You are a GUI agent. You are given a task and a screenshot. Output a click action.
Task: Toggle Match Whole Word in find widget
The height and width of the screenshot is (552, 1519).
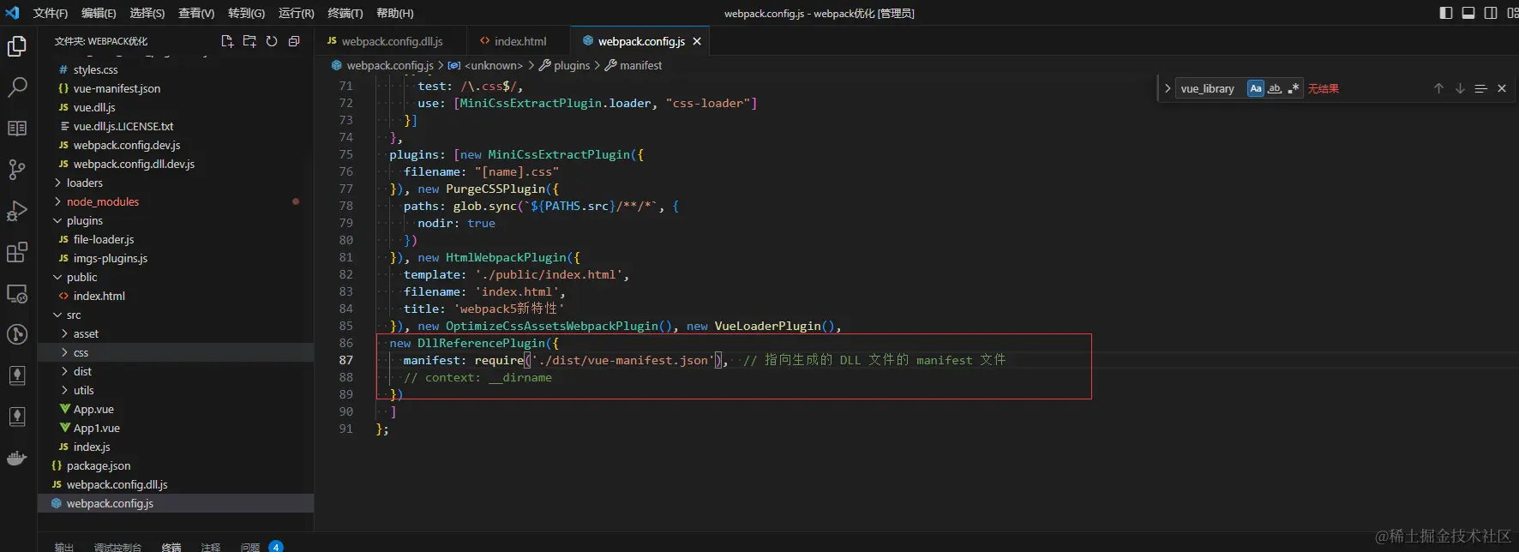click(1275, 88)
